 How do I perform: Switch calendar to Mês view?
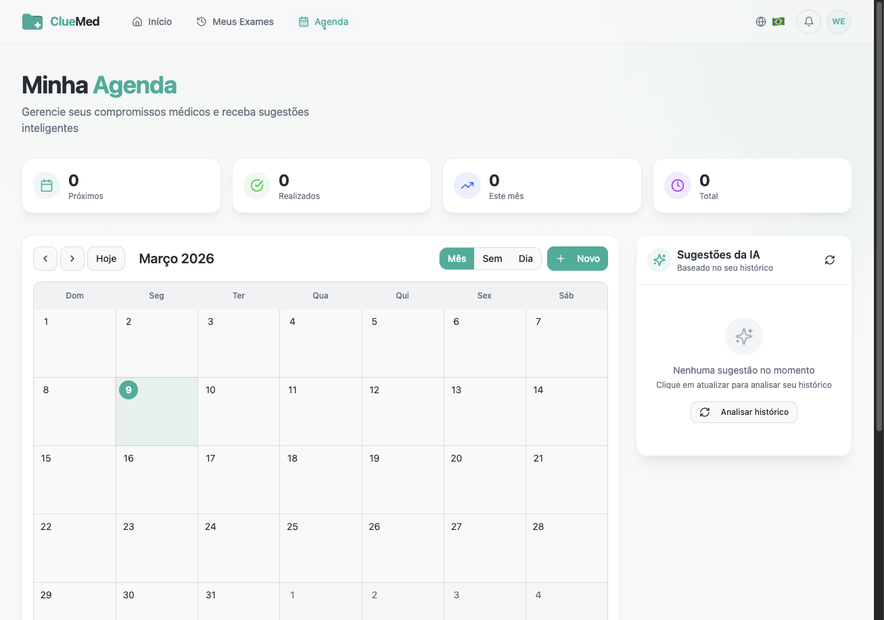point(457,259)
